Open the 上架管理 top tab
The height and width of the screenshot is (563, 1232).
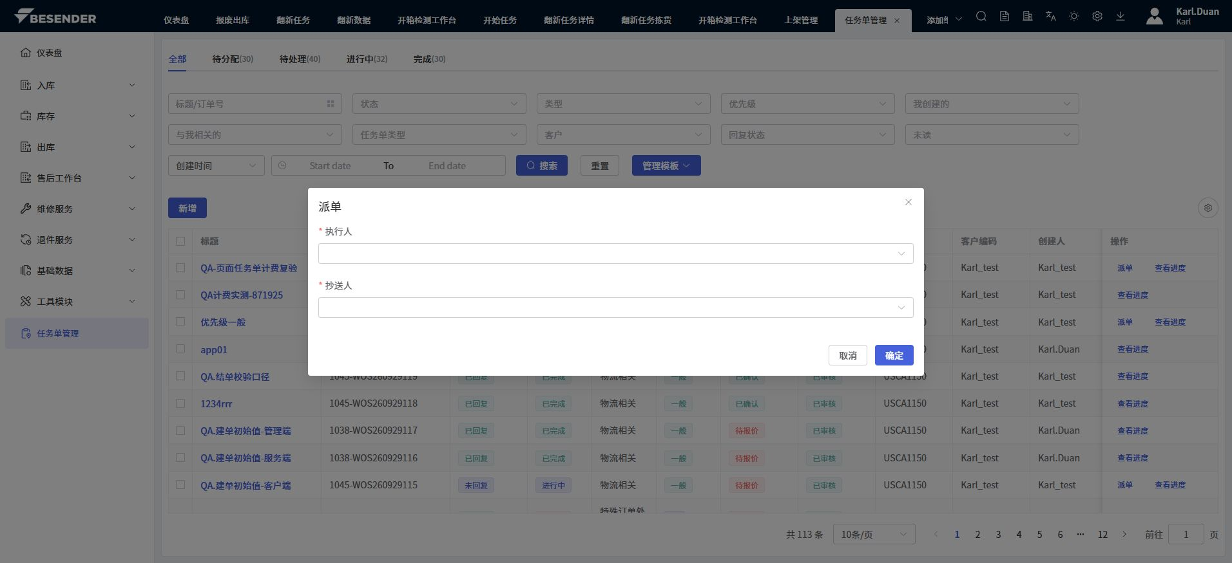click(x=801, y=20)
